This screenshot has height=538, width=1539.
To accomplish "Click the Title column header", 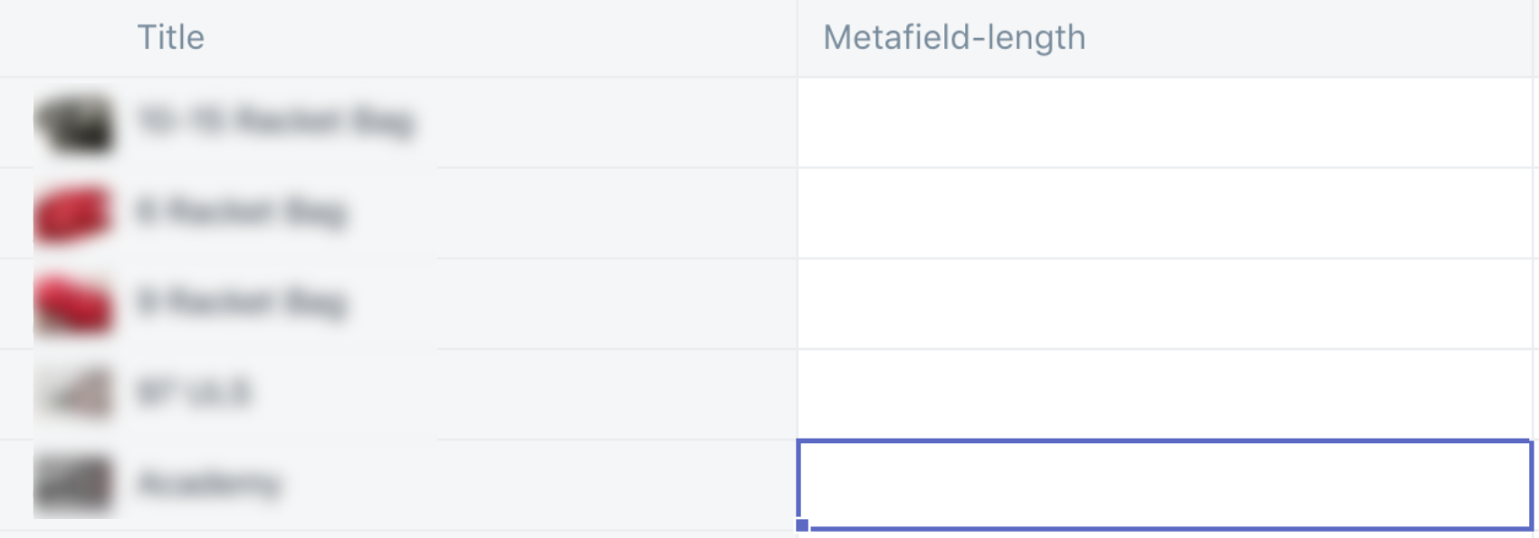I will point(171,38).
